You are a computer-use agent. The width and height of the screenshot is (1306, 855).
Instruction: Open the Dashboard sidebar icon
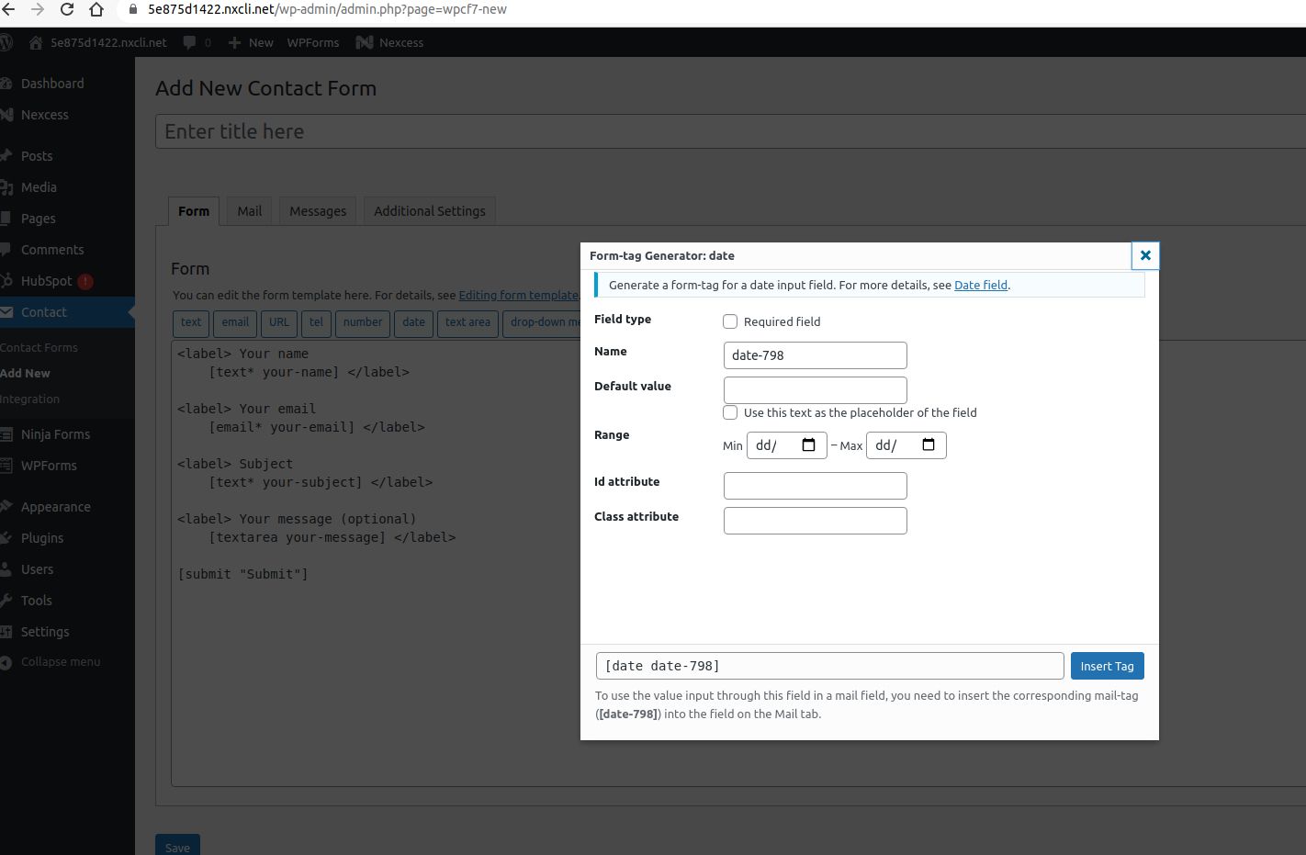click(x=7, y=84)
